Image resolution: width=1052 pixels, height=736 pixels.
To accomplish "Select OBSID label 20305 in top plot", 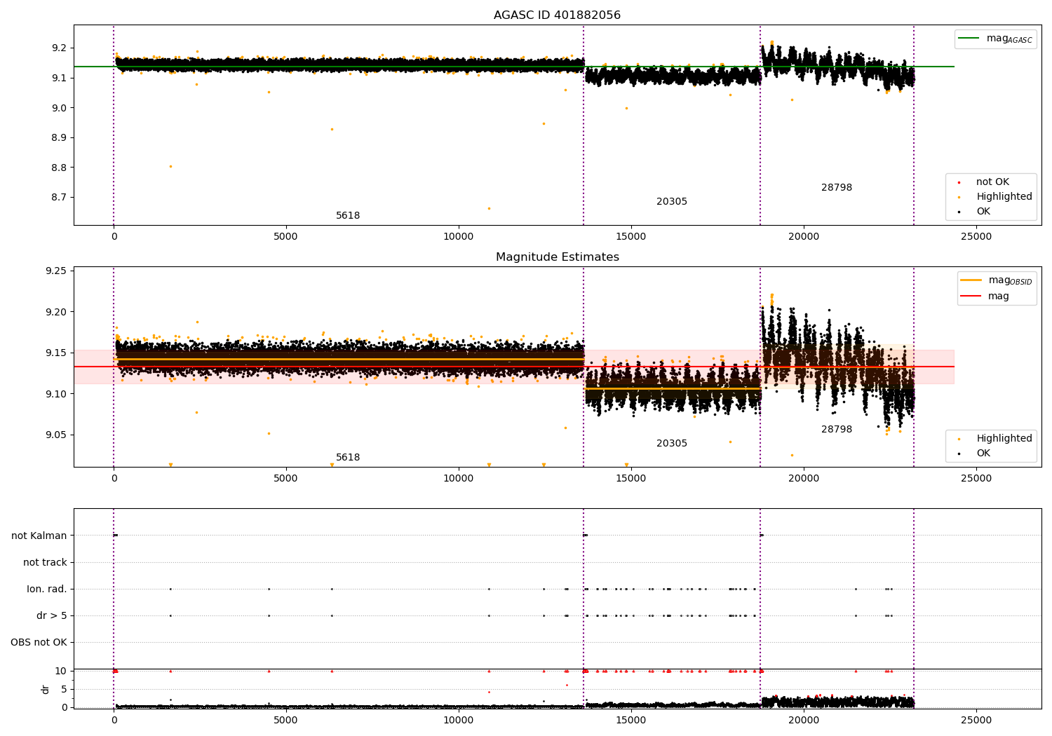I will point(672,202).
